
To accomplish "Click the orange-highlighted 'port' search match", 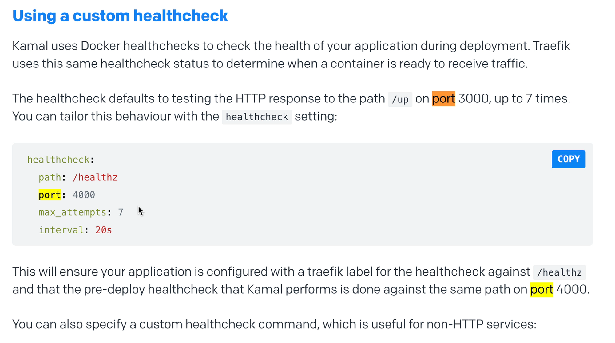I will point(443,99).
